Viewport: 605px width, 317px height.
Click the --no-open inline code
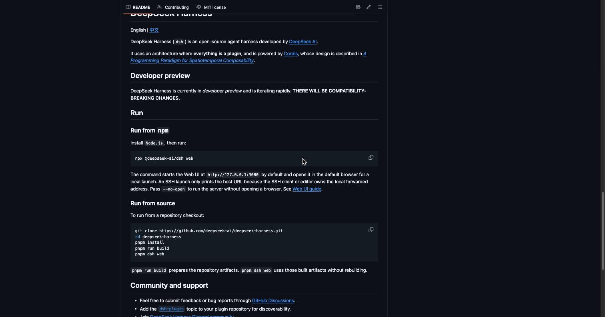pos(174,189)
